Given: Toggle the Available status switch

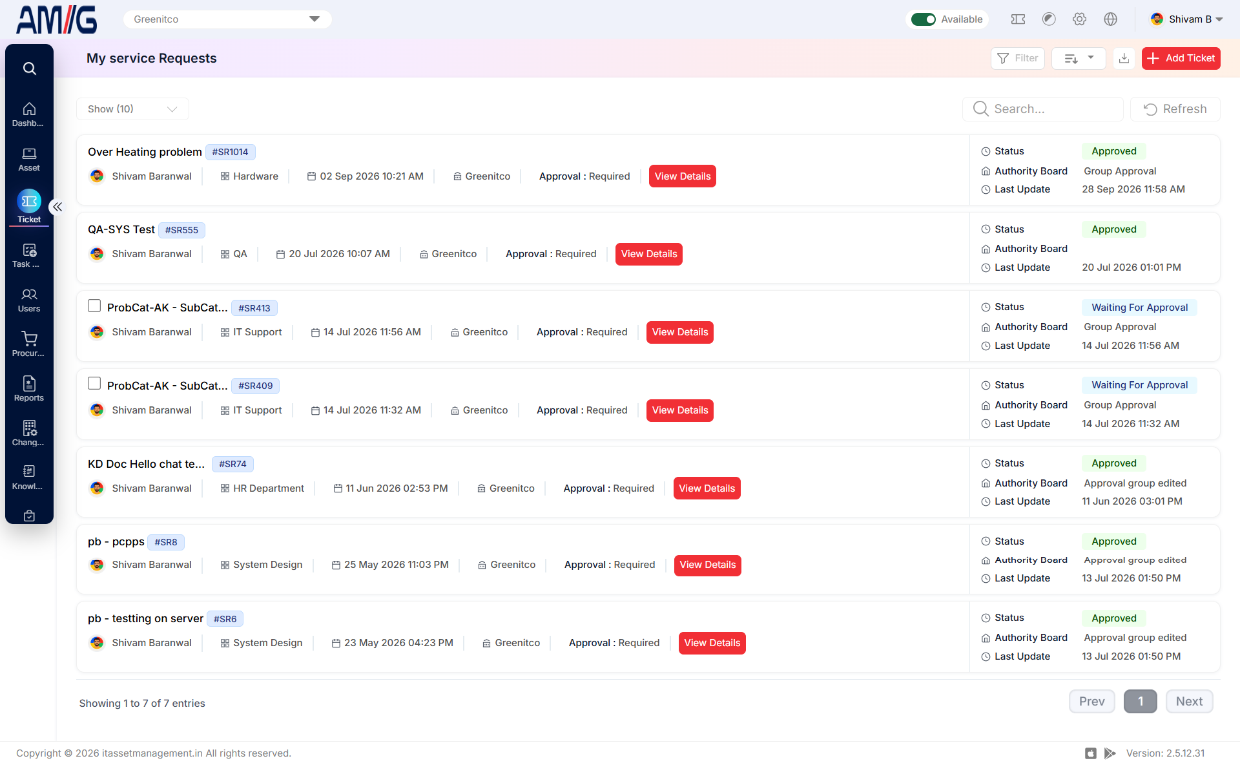Looking at the screenshot, I should pos(923,19).
